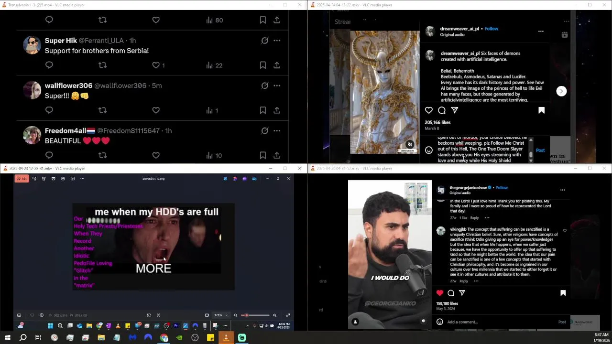Reply to wallflower306's tweet
Image resolution: width=612 pixels, height=344 pixels.
point(49,110)
